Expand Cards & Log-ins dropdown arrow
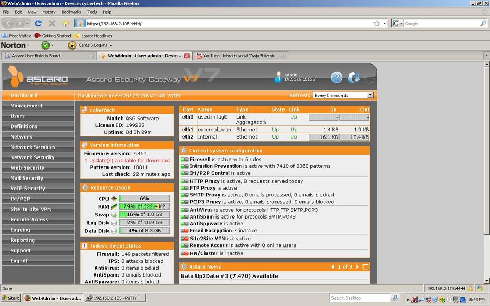Screen dimensions: 490x306 click(111, 46)
